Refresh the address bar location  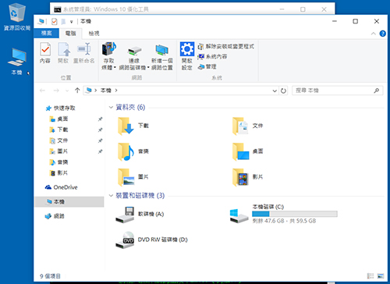coord(283,91)
